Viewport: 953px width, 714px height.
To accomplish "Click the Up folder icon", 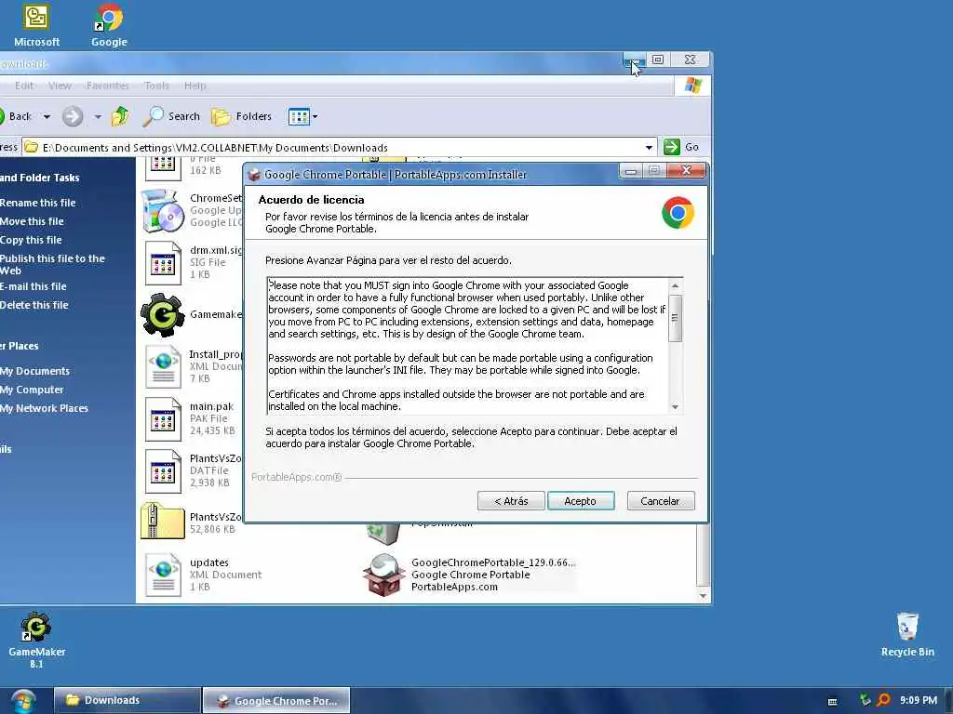I will click(x=120, y=116).
